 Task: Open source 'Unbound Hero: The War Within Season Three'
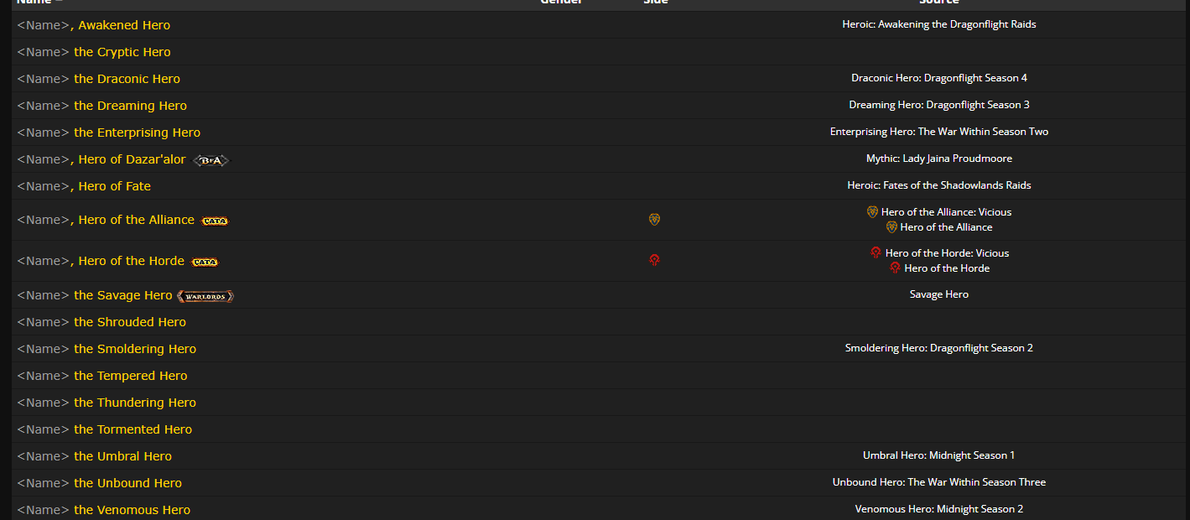[x=939, y=482]
